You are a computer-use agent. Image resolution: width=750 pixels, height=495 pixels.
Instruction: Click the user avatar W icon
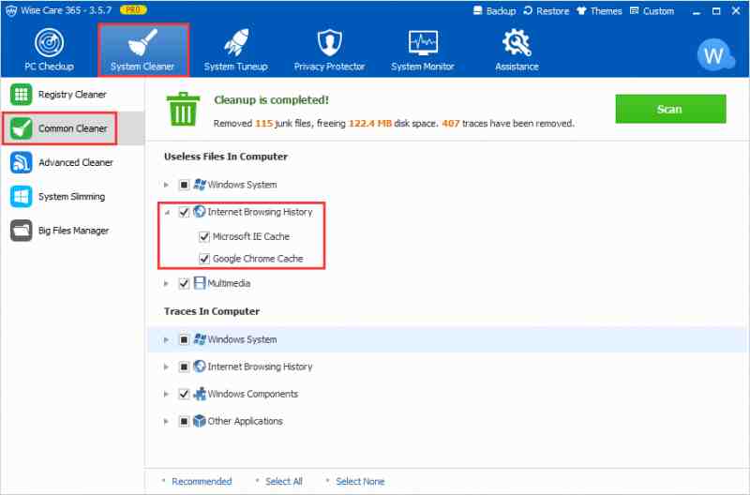point(712,55)
